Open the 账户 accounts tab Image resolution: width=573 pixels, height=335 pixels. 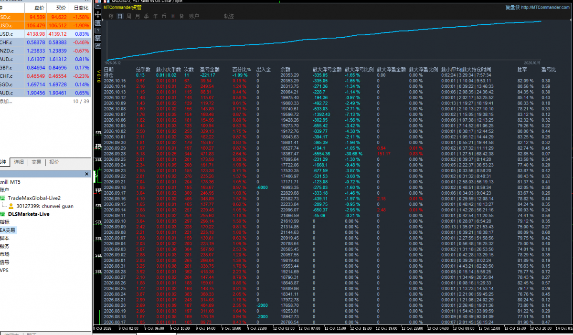click(194, 16)
